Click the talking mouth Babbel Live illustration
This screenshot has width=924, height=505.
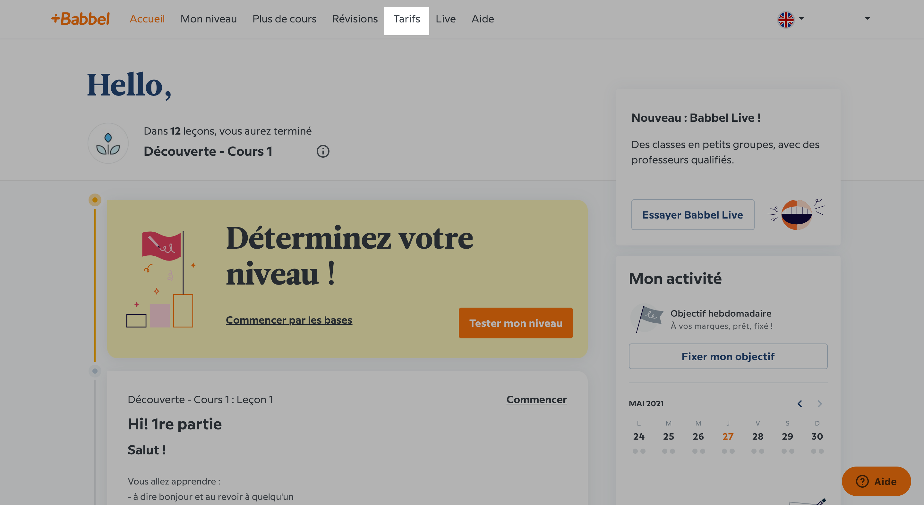coord(796,214)
